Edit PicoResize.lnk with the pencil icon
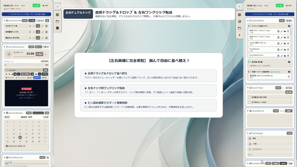 [282, 50]
